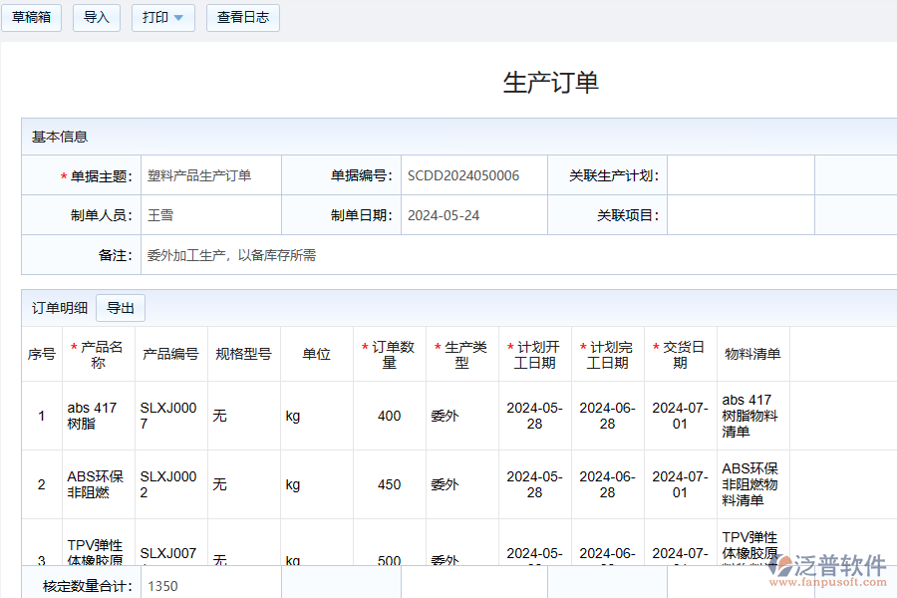Screen dimensions: 897x598
Task: Select the 关联项目 input field
Action: pos(740,215)
